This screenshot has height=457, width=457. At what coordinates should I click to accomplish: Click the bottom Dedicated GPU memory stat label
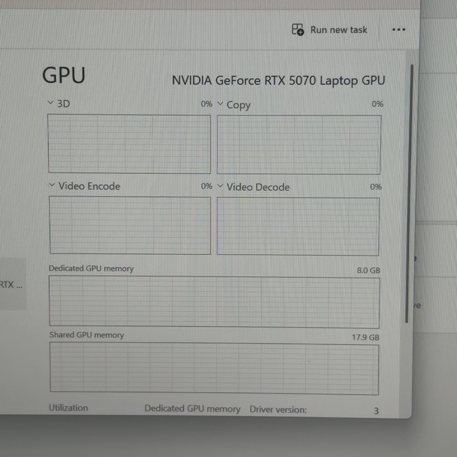pyautogui.click(x=192, y=409)
